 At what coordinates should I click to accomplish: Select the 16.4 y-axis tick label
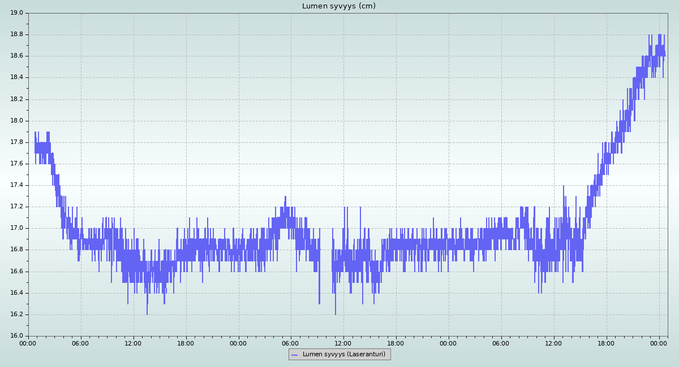coord(17,293)
